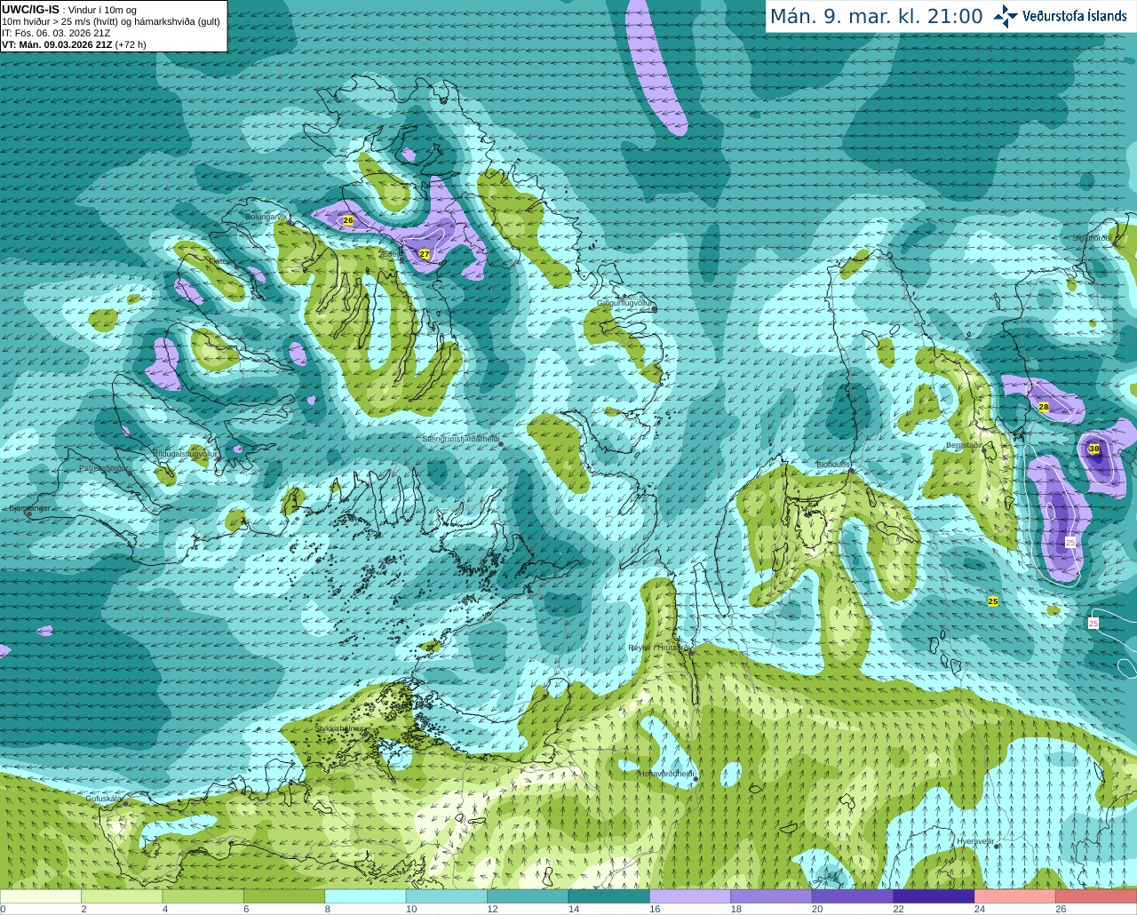Click the Stykkishólmur station label
Image resolution: width=1137 pixels, height=915 pixels.
(341, 728)
